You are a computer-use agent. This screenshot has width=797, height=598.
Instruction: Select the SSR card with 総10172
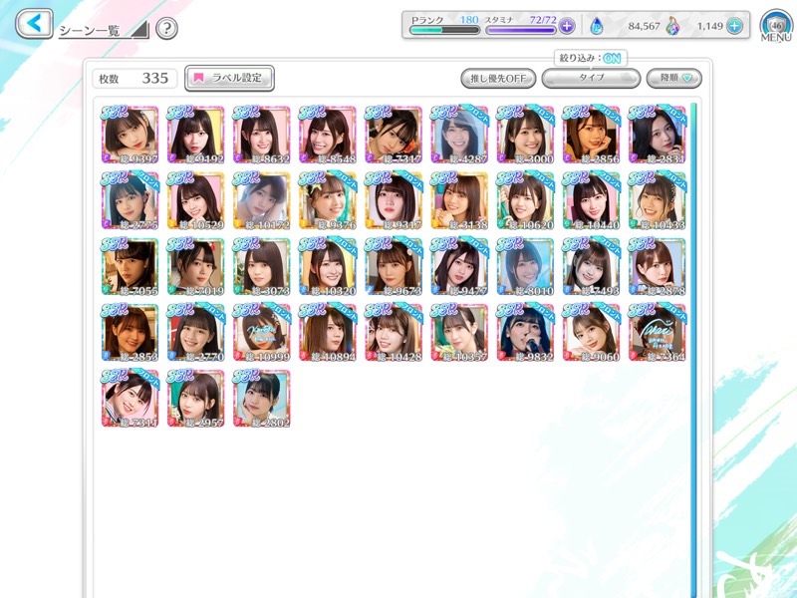[x=261, y=200]
